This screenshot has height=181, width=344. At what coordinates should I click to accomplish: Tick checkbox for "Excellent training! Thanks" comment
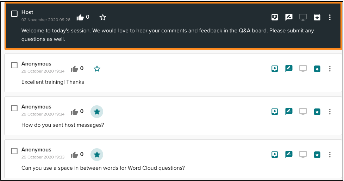[14, 65]
